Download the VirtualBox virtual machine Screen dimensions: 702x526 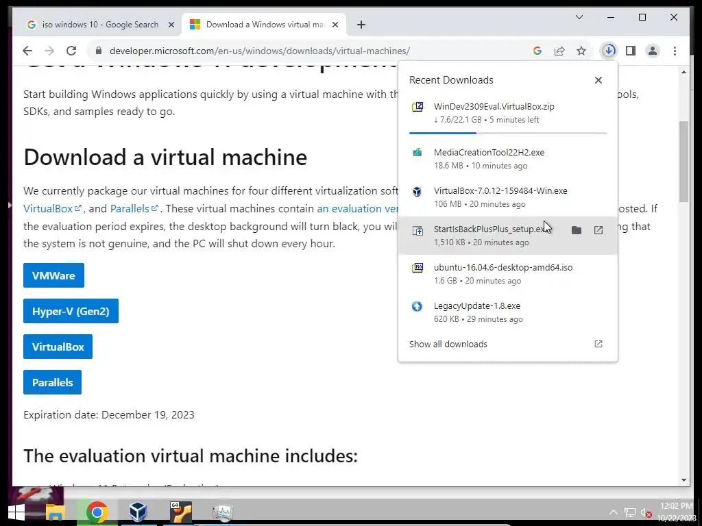click(58, 347)
